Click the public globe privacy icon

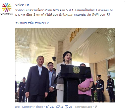[96, 107]
